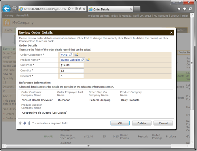Image resolution: width=197 pixels, height=151 pixels.
Task: Clear the Queso Cabrales product lookup
Action: (82, 60)
